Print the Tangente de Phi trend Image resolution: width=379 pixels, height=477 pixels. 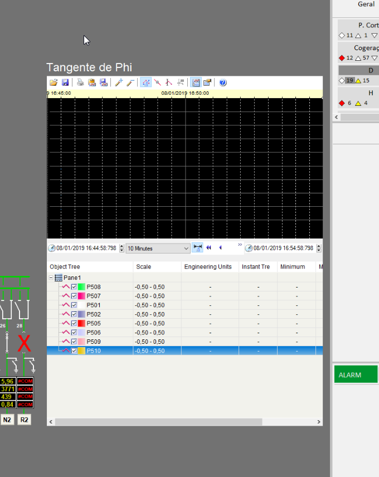pos(80,82)
